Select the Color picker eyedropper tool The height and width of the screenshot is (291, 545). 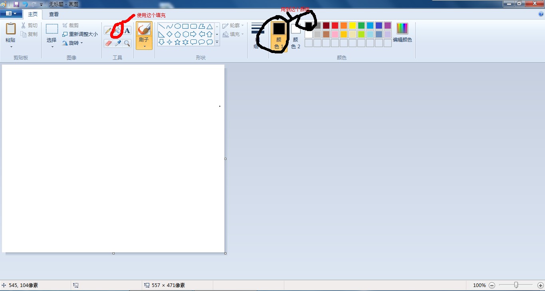[117, 43]
